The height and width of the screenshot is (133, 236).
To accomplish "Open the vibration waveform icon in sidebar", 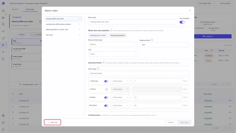I will pos(3,45).
